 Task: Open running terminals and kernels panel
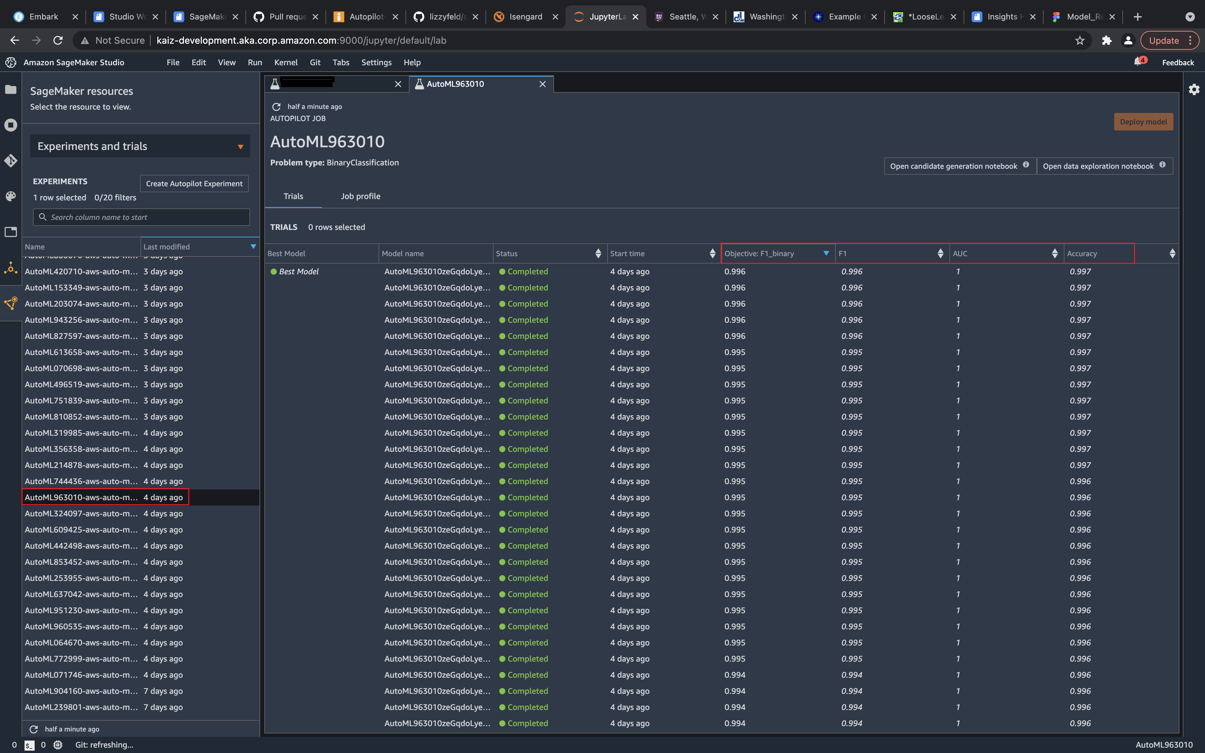click(x=10, y=125)
